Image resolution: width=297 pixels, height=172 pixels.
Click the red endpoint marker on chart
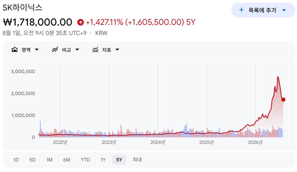pyautogui.click(x=283, y=100)
